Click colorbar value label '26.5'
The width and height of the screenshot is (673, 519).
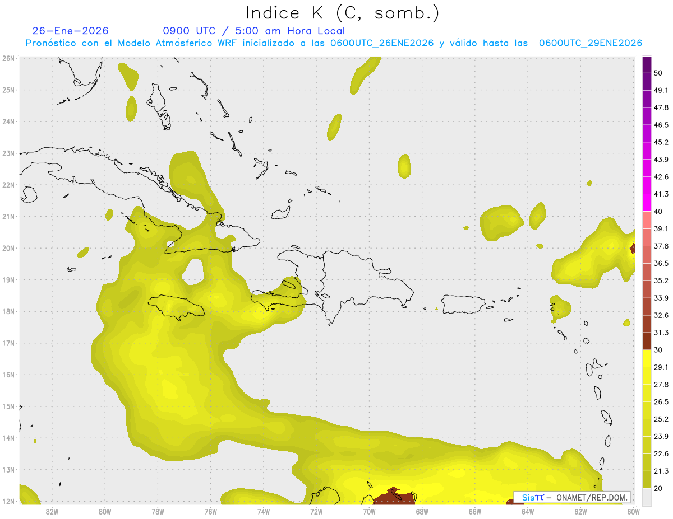661,402
